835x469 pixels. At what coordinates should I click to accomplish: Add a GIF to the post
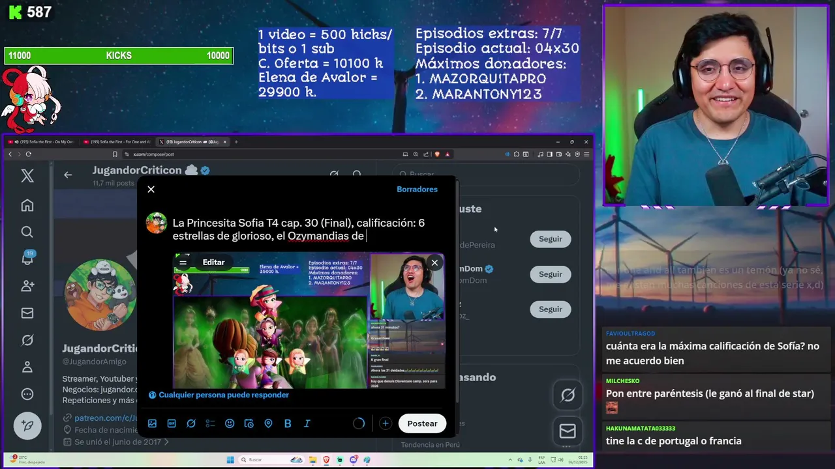[172, 423]
